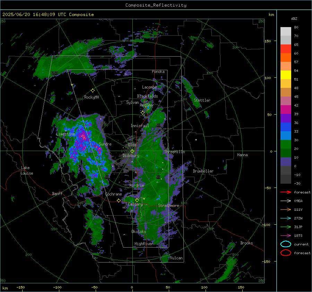Pick the light gray 70-80 dBZ swatch

pos(286,31)
